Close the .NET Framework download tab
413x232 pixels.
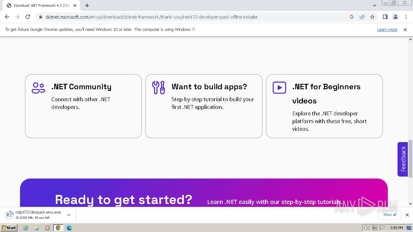coord(75,5)
